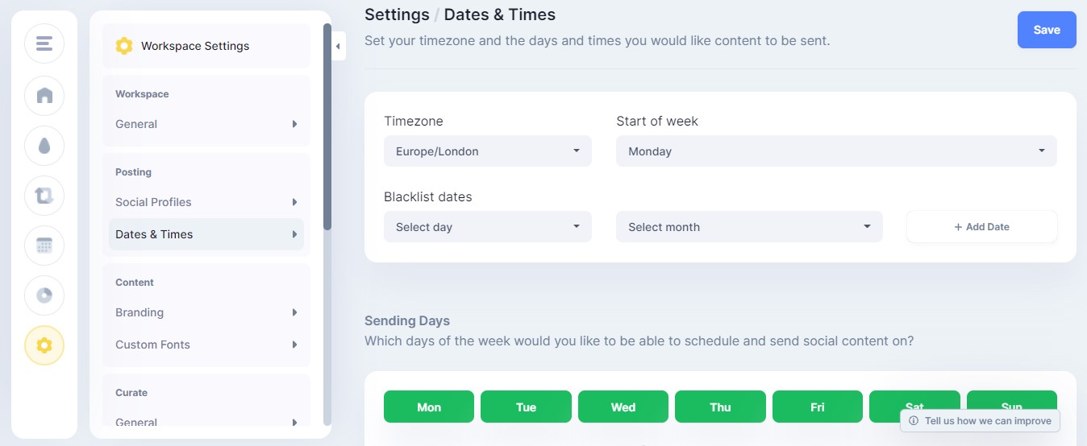1087x446 pixels.
Task: Select the repost arrows icon in sidebar
Action: coord(44,196)
